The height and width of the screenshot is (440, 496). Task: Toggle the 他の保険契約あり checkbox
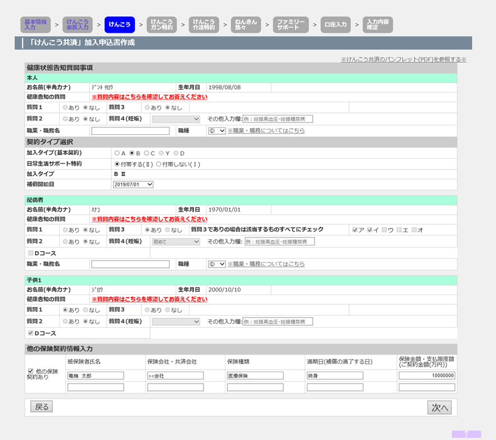[x=31, y=370]
